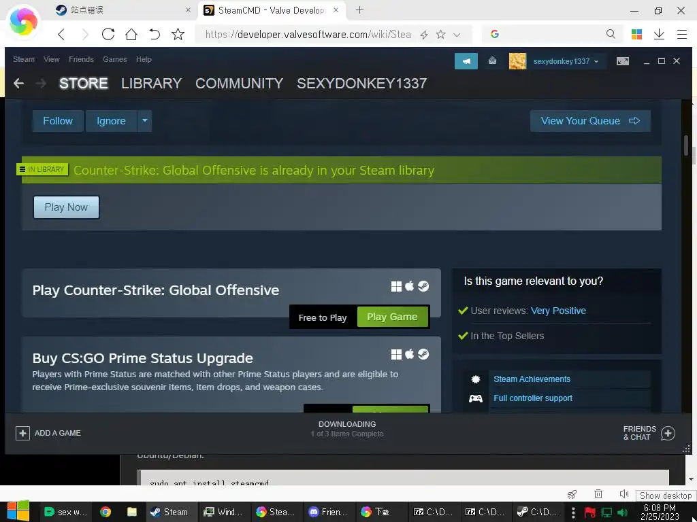Reload the browser page
This screenshot has width=697, height=522.
[x=108, y=34]
